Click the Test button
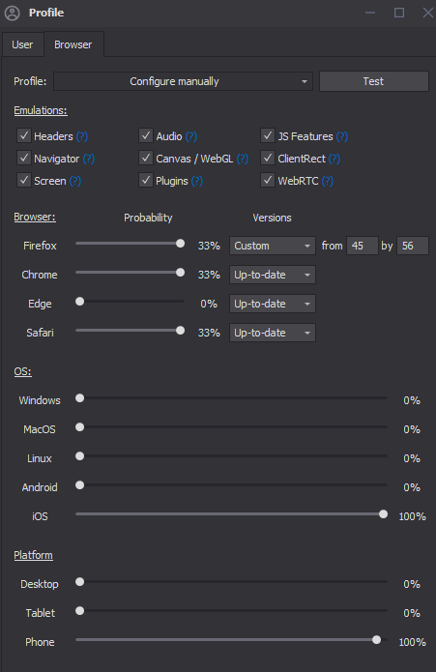The height and width of the screenshot is (672, 436). click(x=373, y=81)
